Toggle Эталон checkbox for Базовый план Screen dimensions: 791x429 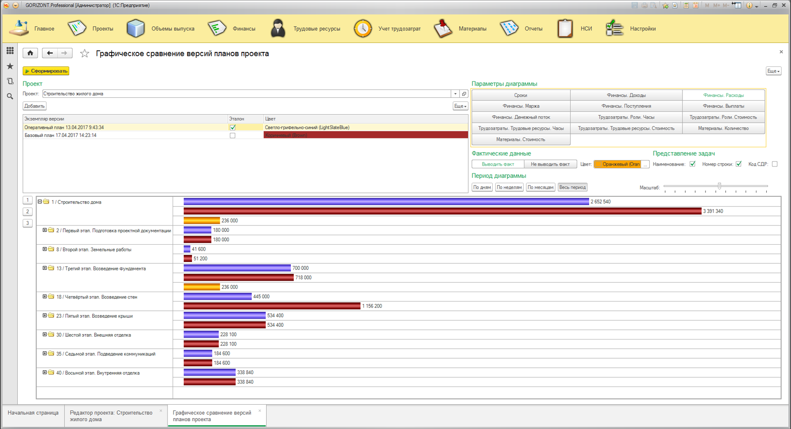233,135
